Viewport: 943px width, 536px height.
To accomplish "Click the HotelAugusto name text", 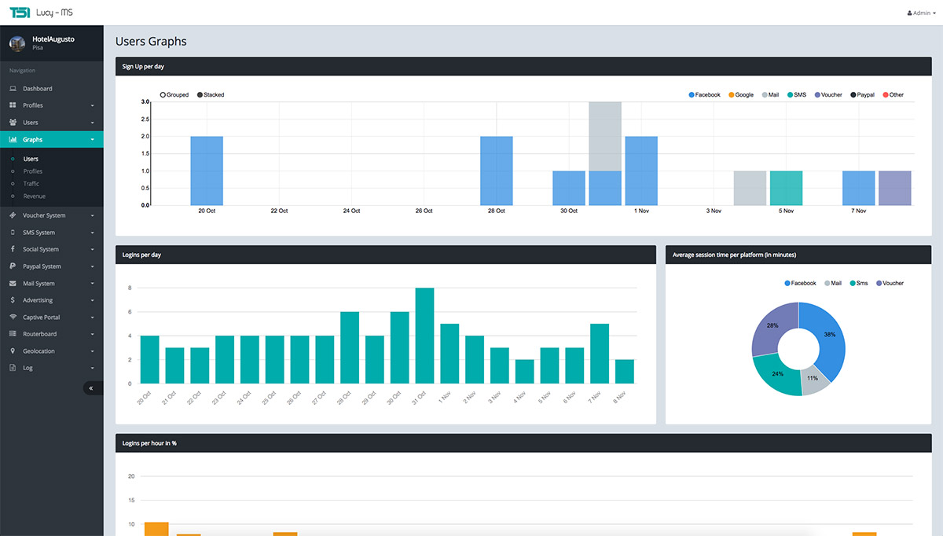I will pos(53,39).
